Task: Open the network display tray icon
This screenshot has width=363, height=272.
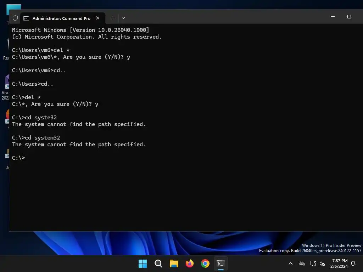Action: point(313,263)
